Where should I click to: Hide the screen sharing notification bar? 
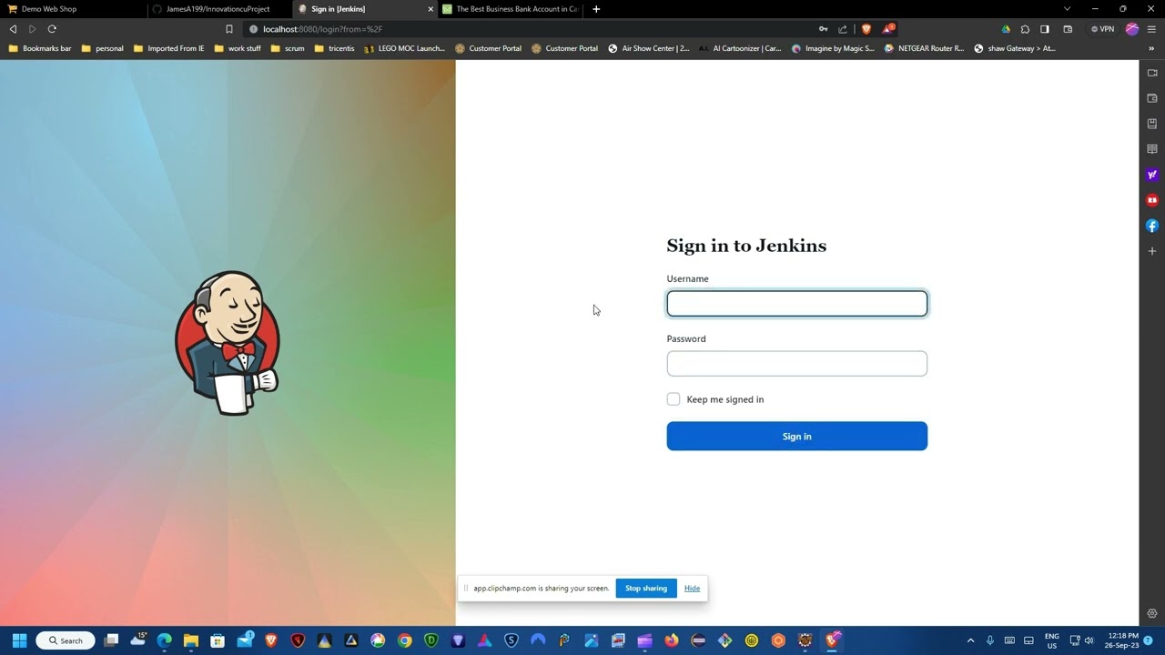(692, 589)
